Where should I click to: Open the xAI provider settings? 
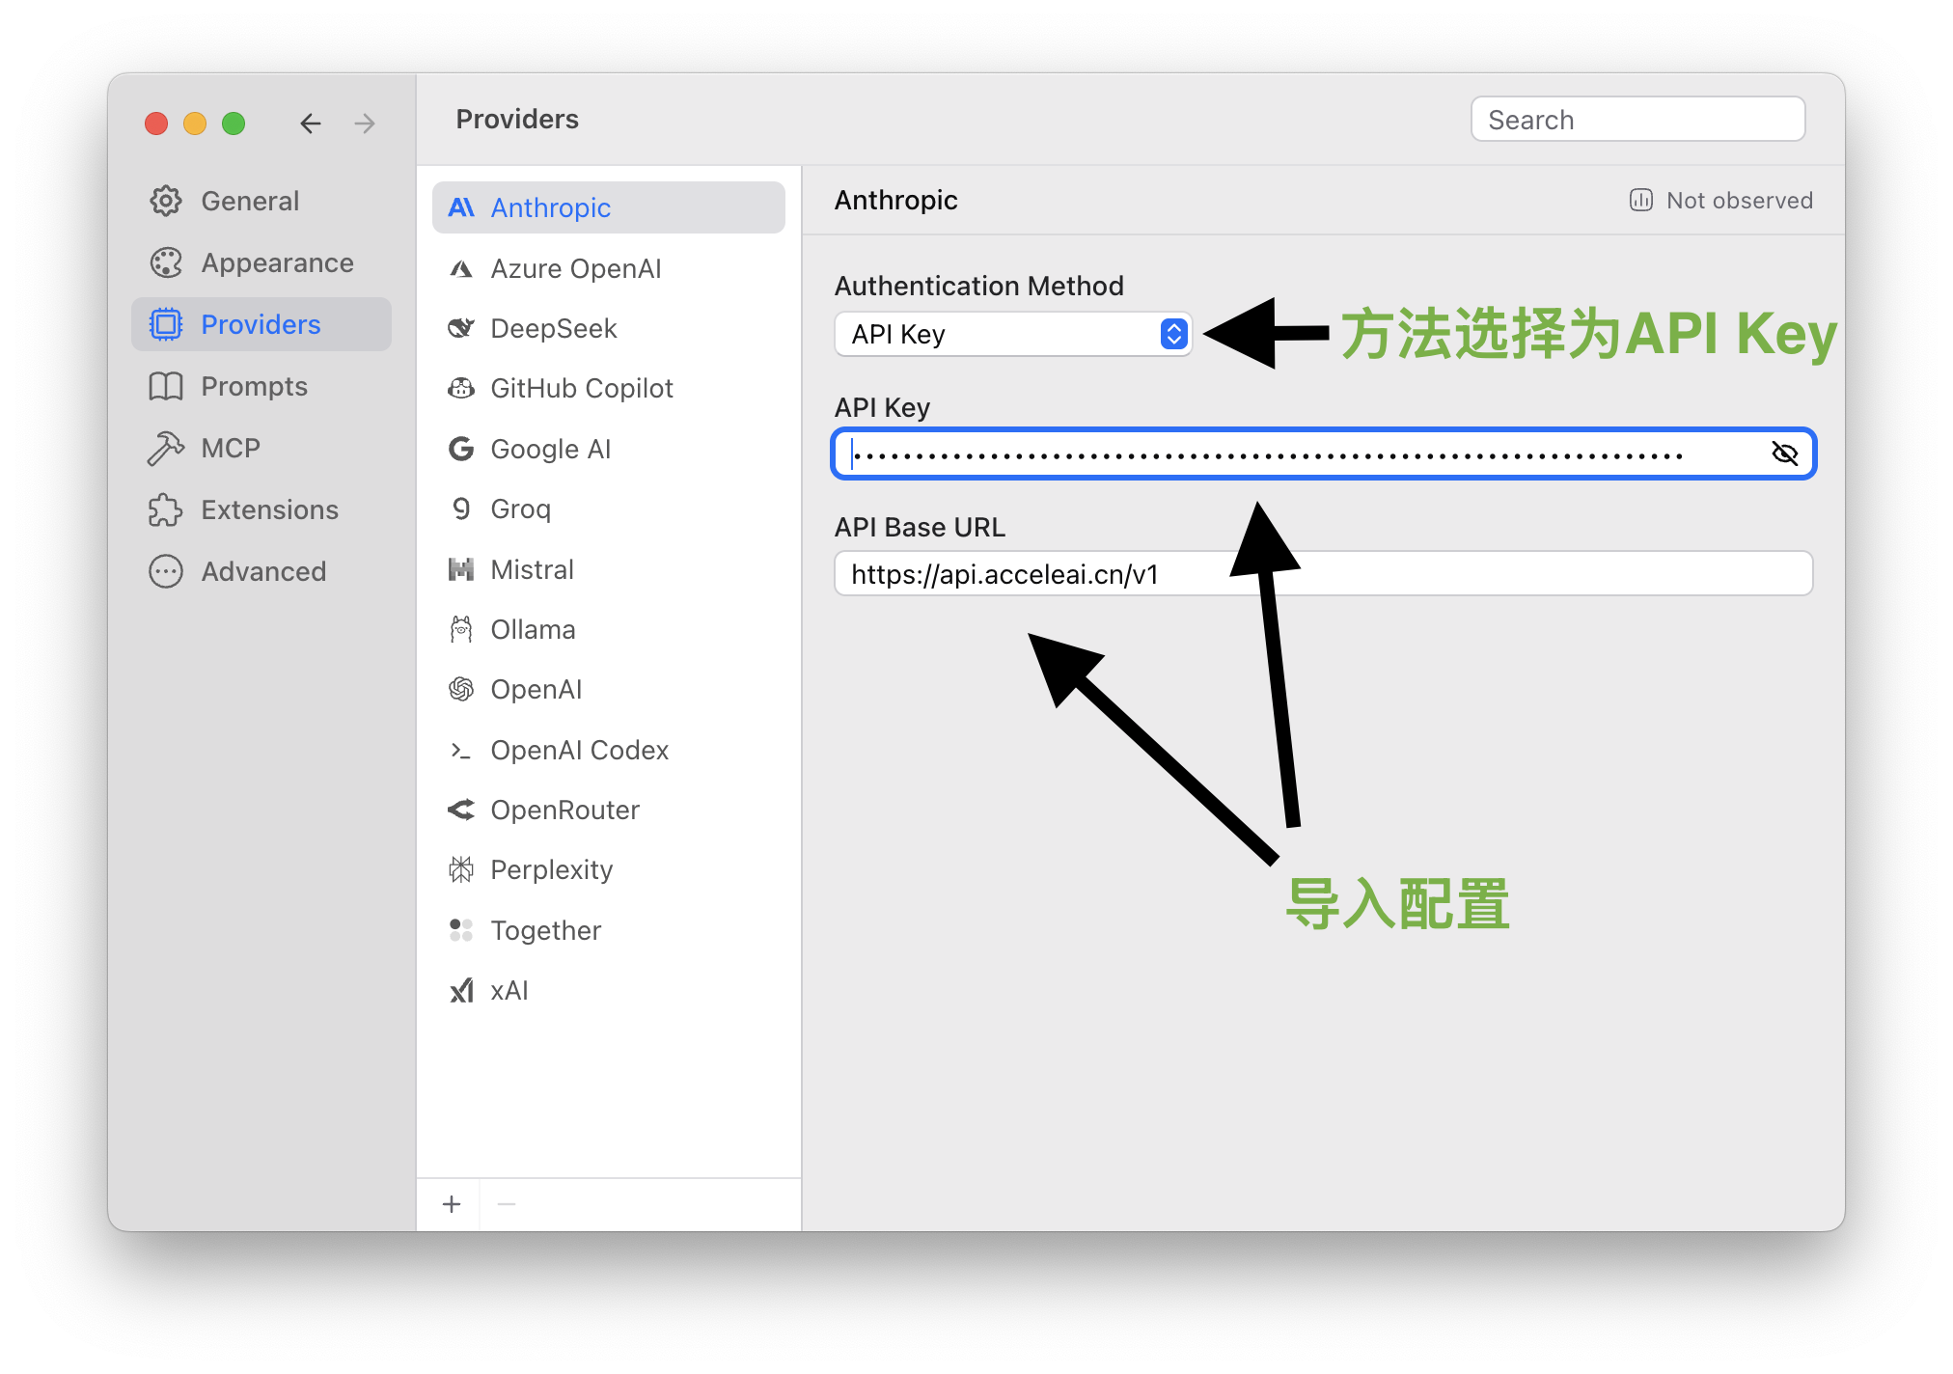click(509, 990)
